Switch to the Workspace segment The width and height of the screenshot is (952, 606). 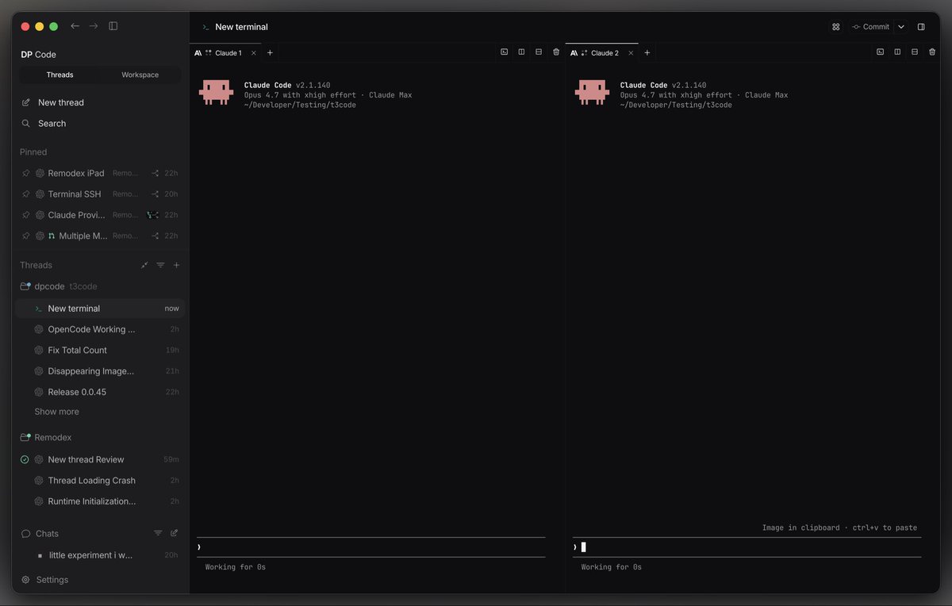[x=140, y=75]
